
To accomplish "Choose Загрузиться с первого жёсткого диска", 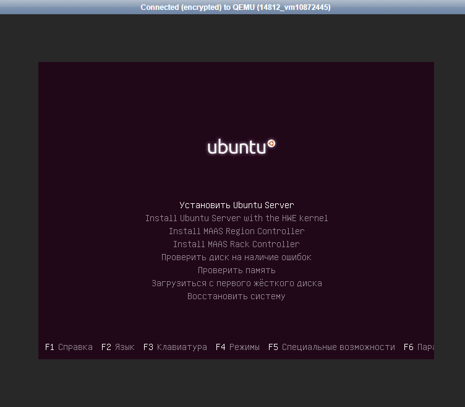I will pos(236,284).
